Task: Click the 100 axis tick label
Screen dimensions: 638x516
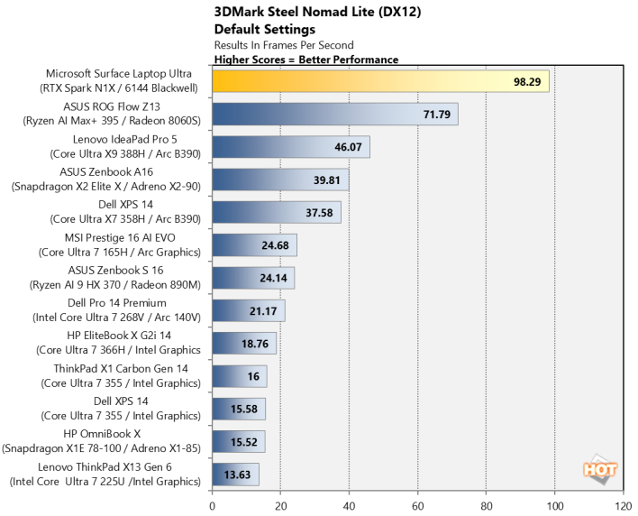Action: tap(554, 506)
